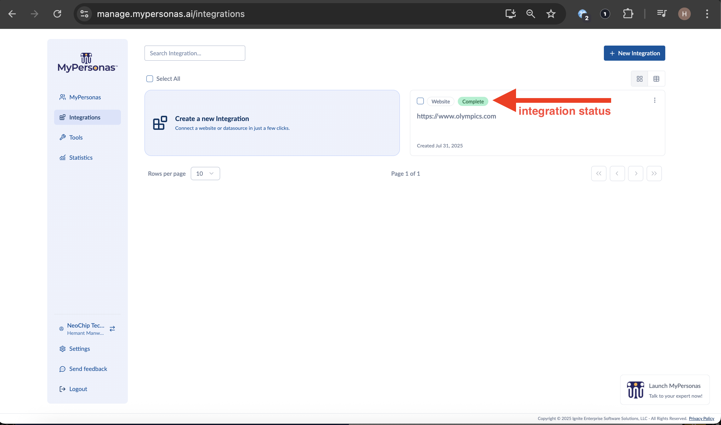Go to the next page
Screen dimensions: 721x425
pos(636,174)
